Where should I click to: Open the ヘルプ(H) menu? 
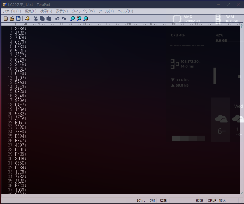click(125, 11)
